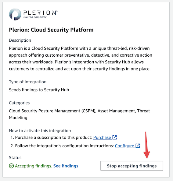Click the external-link icon next to Configure
Image resolution: width=173 pixels, height=181 pixels.
(138, 146)
